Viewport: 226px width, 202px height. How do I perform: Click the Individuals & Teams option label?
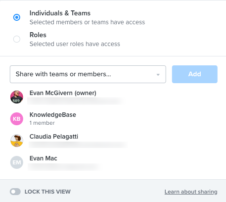[x=60, y=13]
